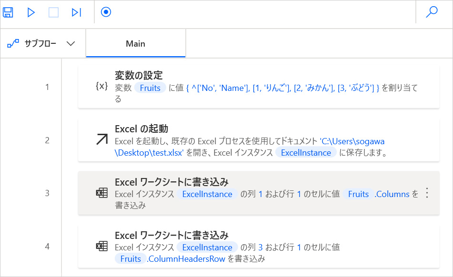Click the Fruits variable in step 1
This screenshot has width=453, height=277.
[150, 88]
